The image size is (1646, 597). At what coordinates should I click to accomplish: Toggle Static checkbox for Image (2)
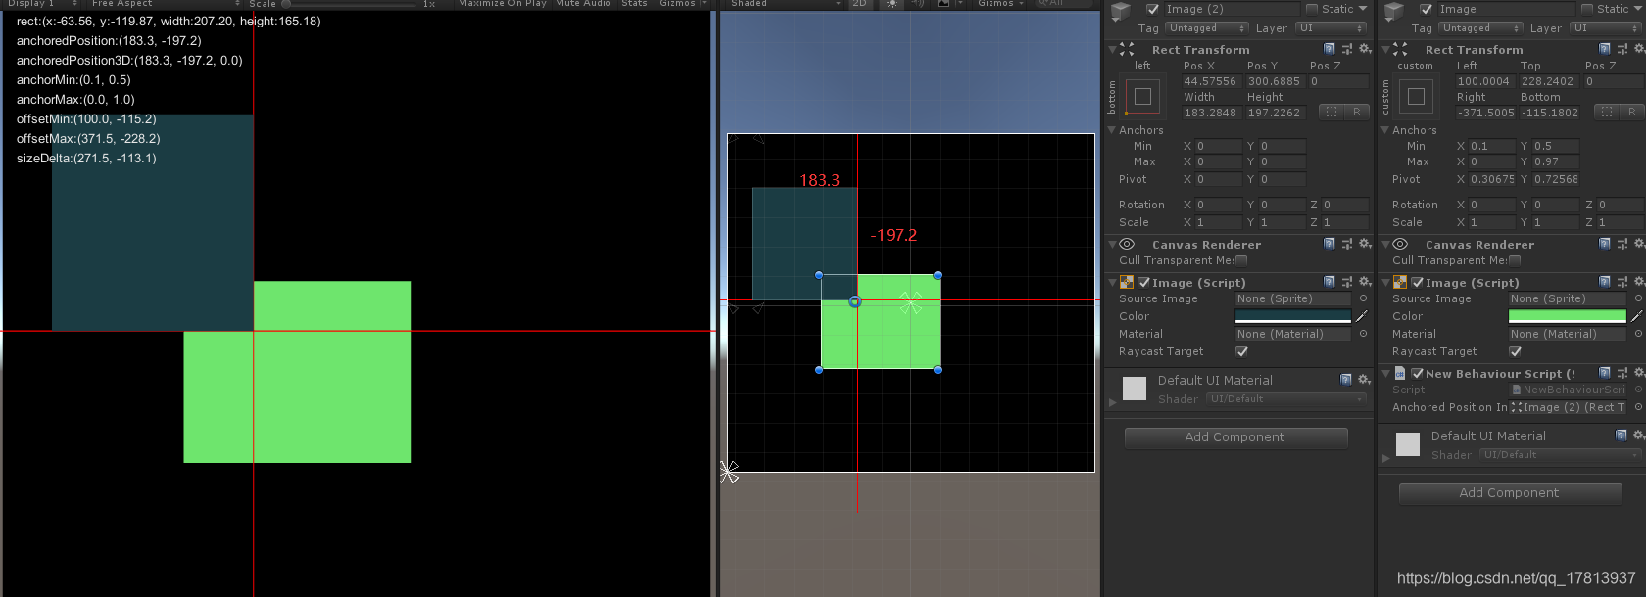coord(1312,9)
